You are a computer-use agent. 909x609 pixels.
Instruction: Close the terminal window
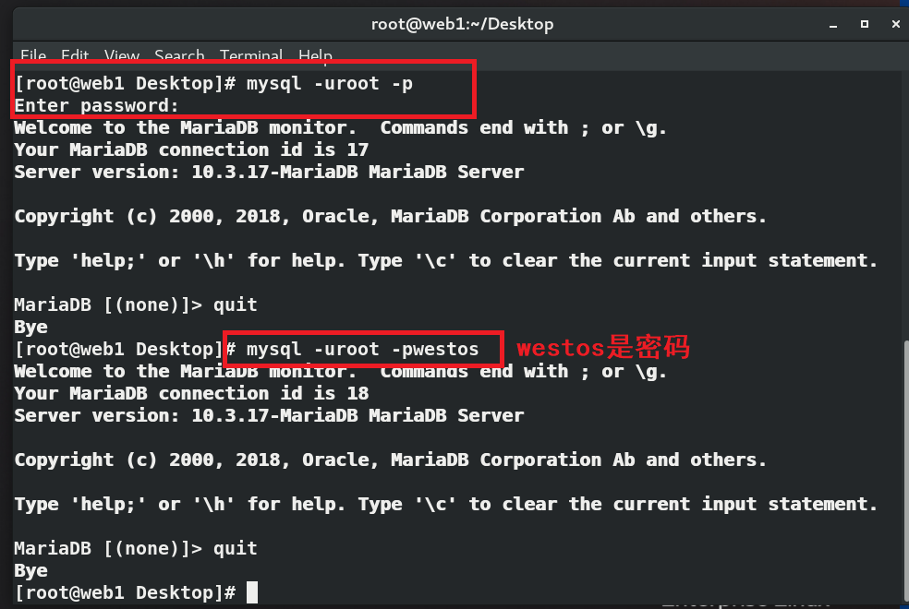896,24
